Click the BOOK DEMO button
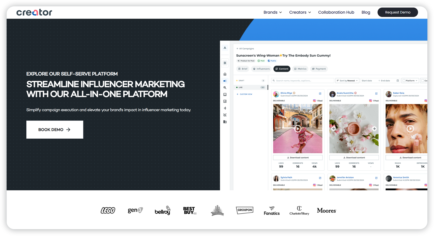Screen dimensions: 434x236 pos(55,130)
